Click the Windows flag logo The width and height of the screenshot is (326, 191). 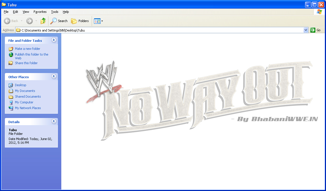(x=319, y=12)
